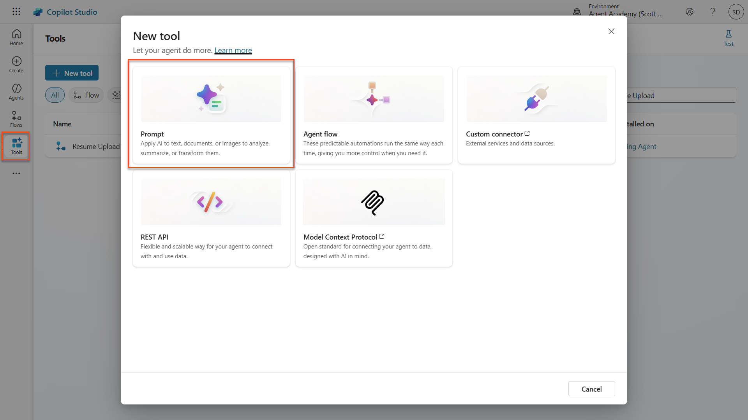Select the Custom connector card
Viewport: 748px width, 420px height.
tap(536, 115)
